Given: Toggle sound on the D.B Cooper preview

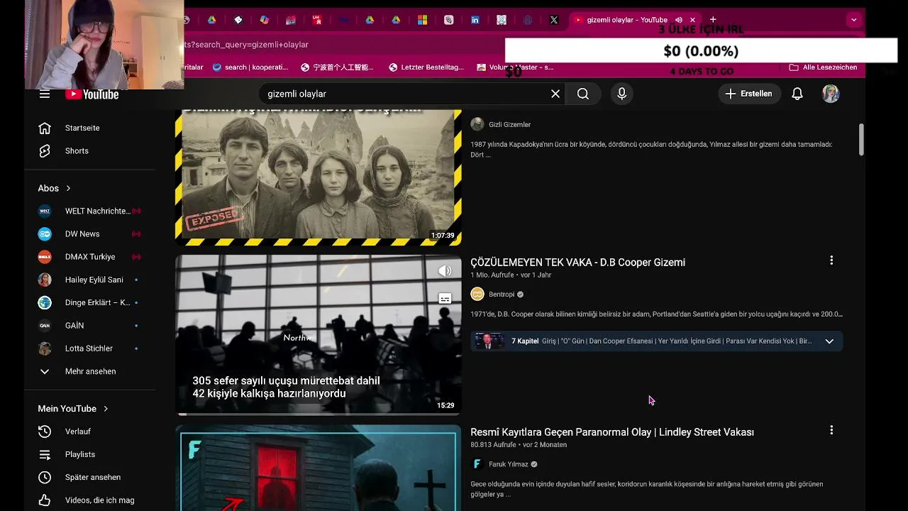Looking at the screenshot, I should [x=445, y=270].
